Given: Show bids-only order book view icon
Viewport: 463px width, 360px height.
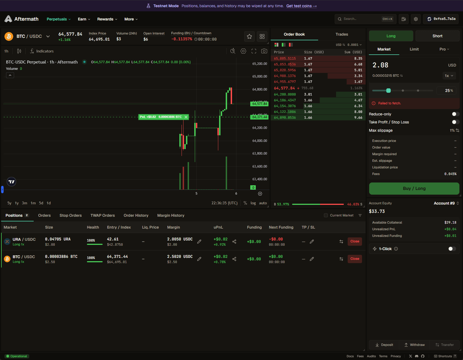Looking at the screenshot, I should [x=283, y=45].
